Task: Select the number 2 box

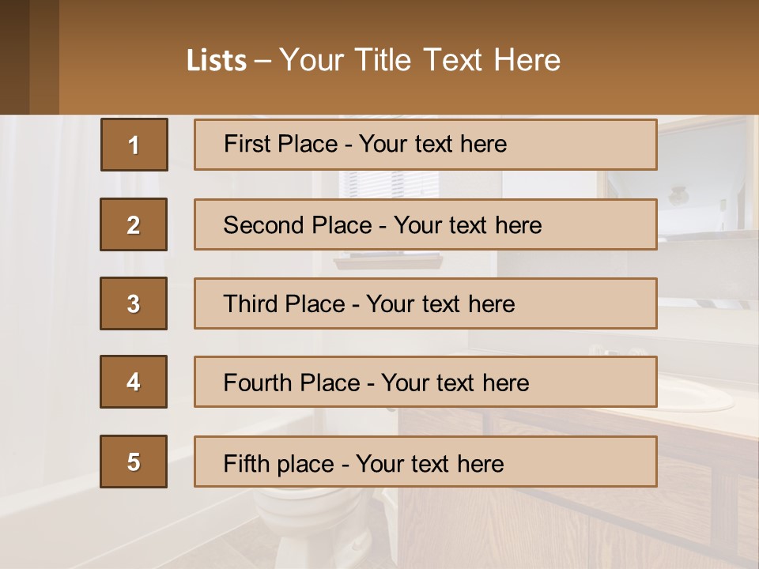Action: click(134, 224)
